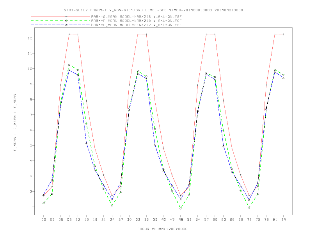Click y-axis tick label 10
Image resolution: width=309 pixels, height=239 pixels.
click(x=30, y=69)
